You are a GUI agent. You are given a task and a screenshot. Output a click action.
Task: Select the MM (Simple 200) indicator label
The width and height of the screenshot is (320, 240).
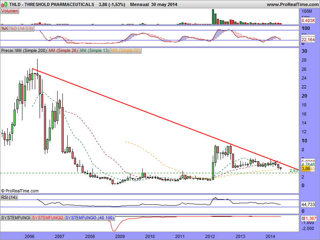coord(31,51)
